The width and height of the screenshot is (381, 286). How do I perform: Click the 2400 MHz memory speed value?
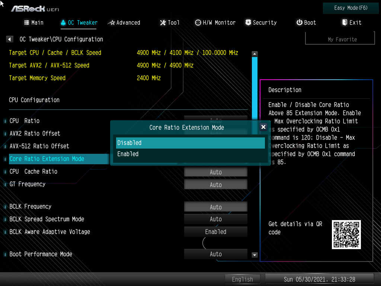pos(149,78)
